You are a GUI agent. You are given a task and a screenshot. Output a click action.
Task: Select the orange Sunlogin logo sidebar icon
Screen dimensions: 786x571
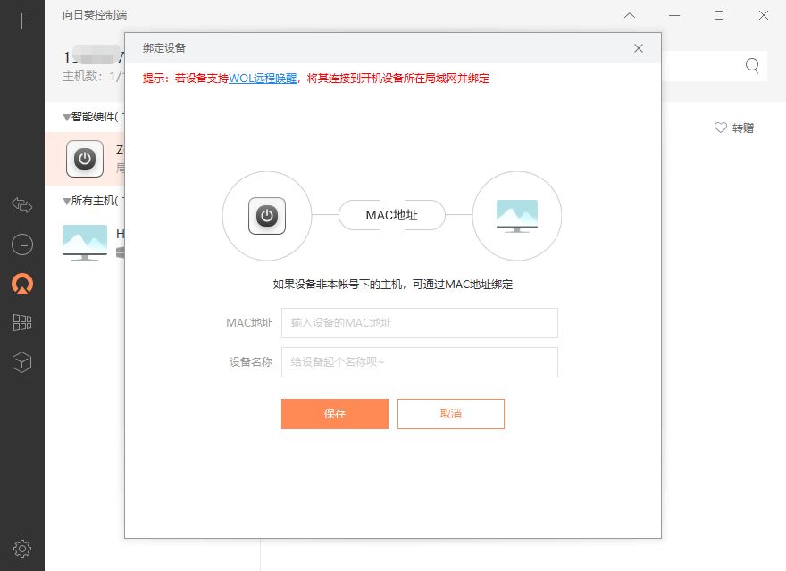[x=22, y=284]
